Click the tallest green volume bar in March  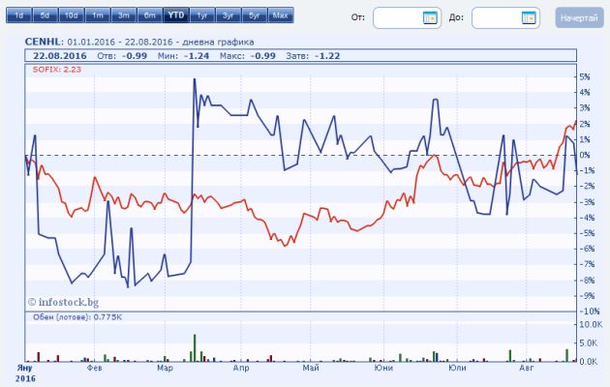point(195,348)
